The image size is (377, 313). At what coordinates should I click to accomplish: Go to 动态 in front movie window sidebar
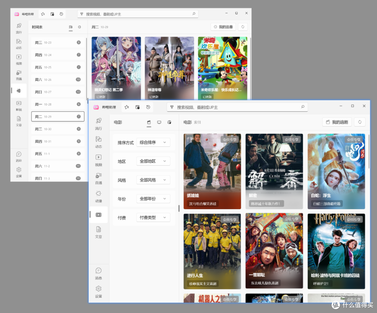point(98,142)
